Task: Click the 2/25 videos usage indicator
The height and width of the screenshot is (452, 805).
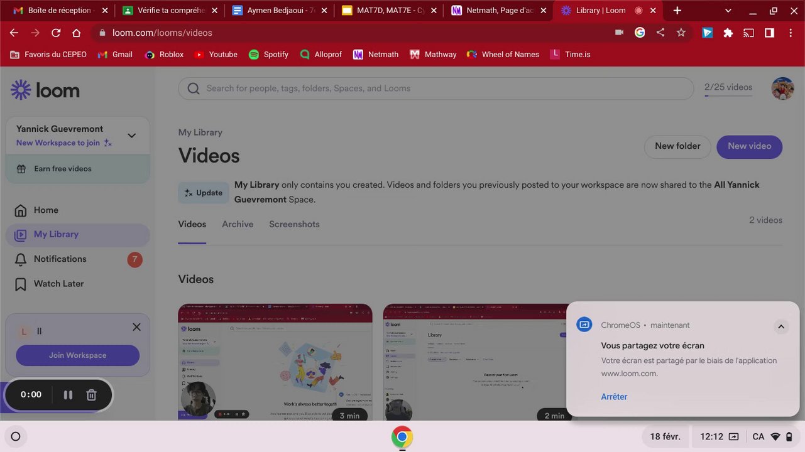Action: pyautogui.click(x=728, y=88)
